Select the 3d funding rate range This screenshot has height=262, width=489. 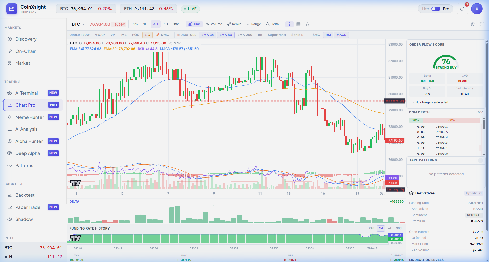(381, 228)
